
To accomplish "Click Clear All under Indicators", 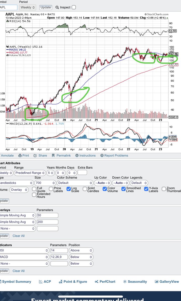I will (x=19, y=271).
